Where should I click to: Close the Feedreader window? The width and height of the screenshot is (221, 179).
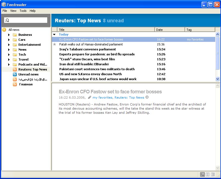[x=217, y=5]
